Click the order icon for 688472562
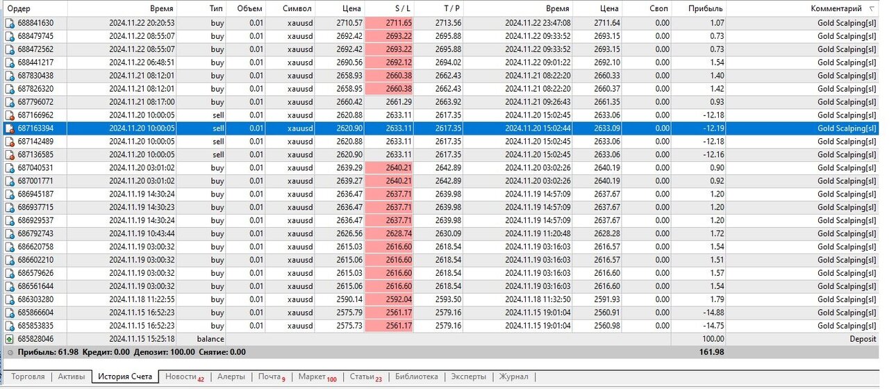The image size is (896, 389). pyautogui.click(x=10, y=49)
